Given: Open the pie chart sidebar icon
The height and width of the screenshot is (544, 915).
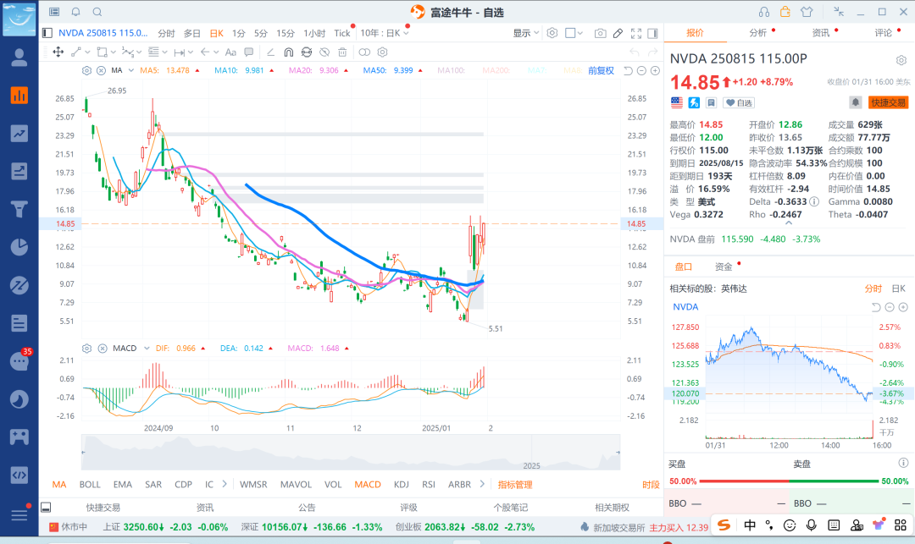Looking at the screenshot, I should 19,247.
